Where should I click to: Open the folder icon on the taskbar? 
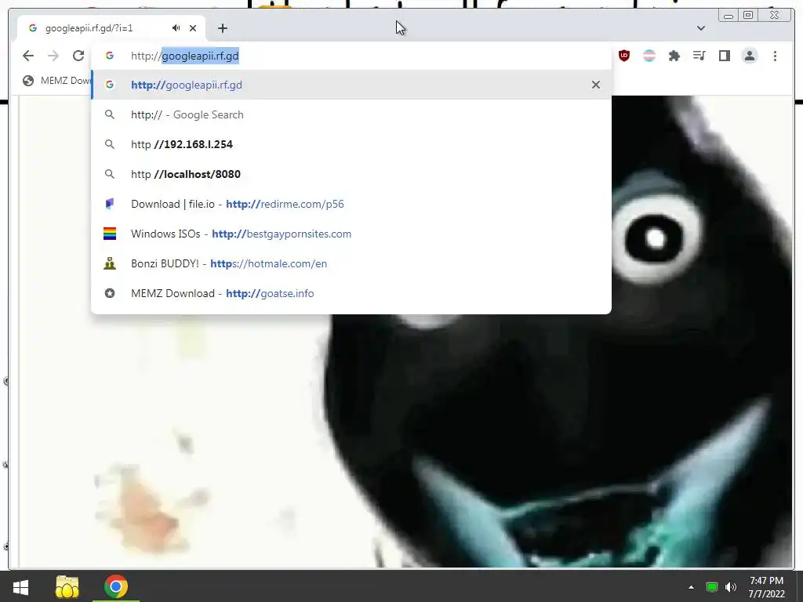coord(67,586)
